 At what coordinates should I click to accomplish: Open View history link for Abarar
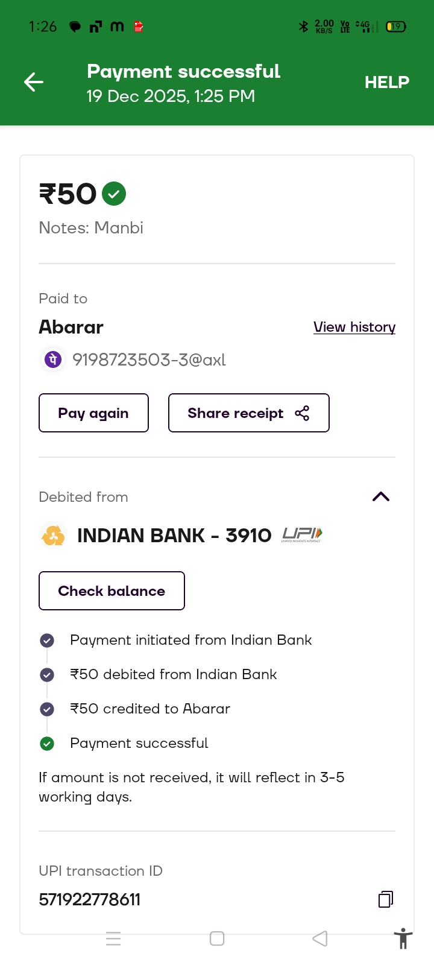click(354, 327)
